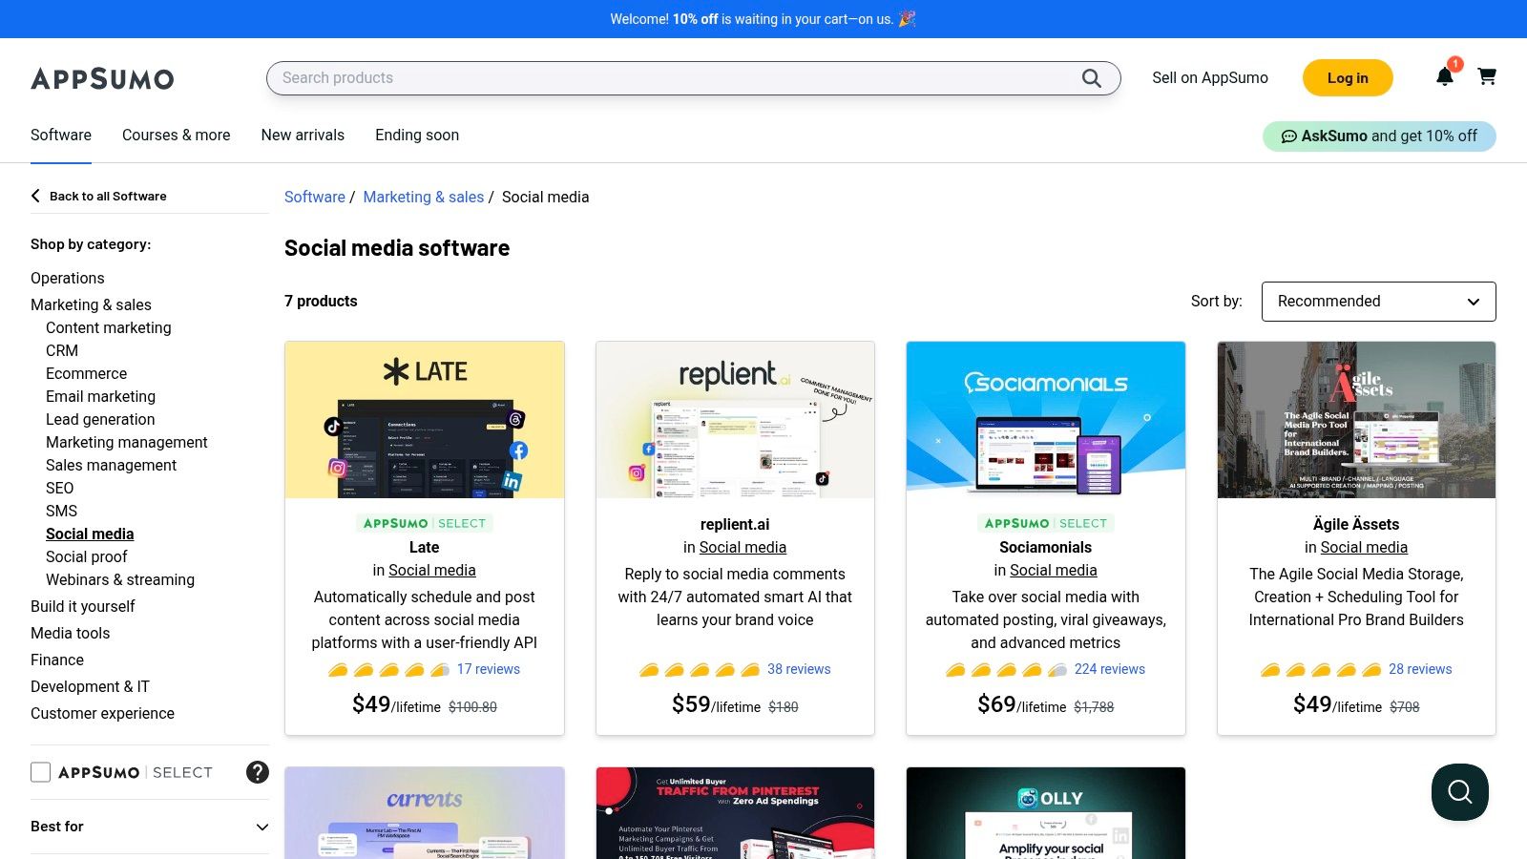Open the chat support bubble
Screen dimensions: 1527x859
1460,792
